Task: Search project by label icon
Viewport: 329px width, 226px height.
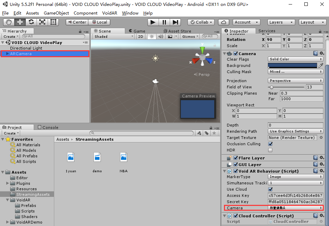Action: pyautogui.click(x=207, y=133)
